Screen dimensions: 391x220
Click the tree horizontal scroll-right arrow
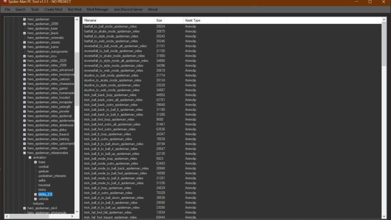tap(72, 216)
